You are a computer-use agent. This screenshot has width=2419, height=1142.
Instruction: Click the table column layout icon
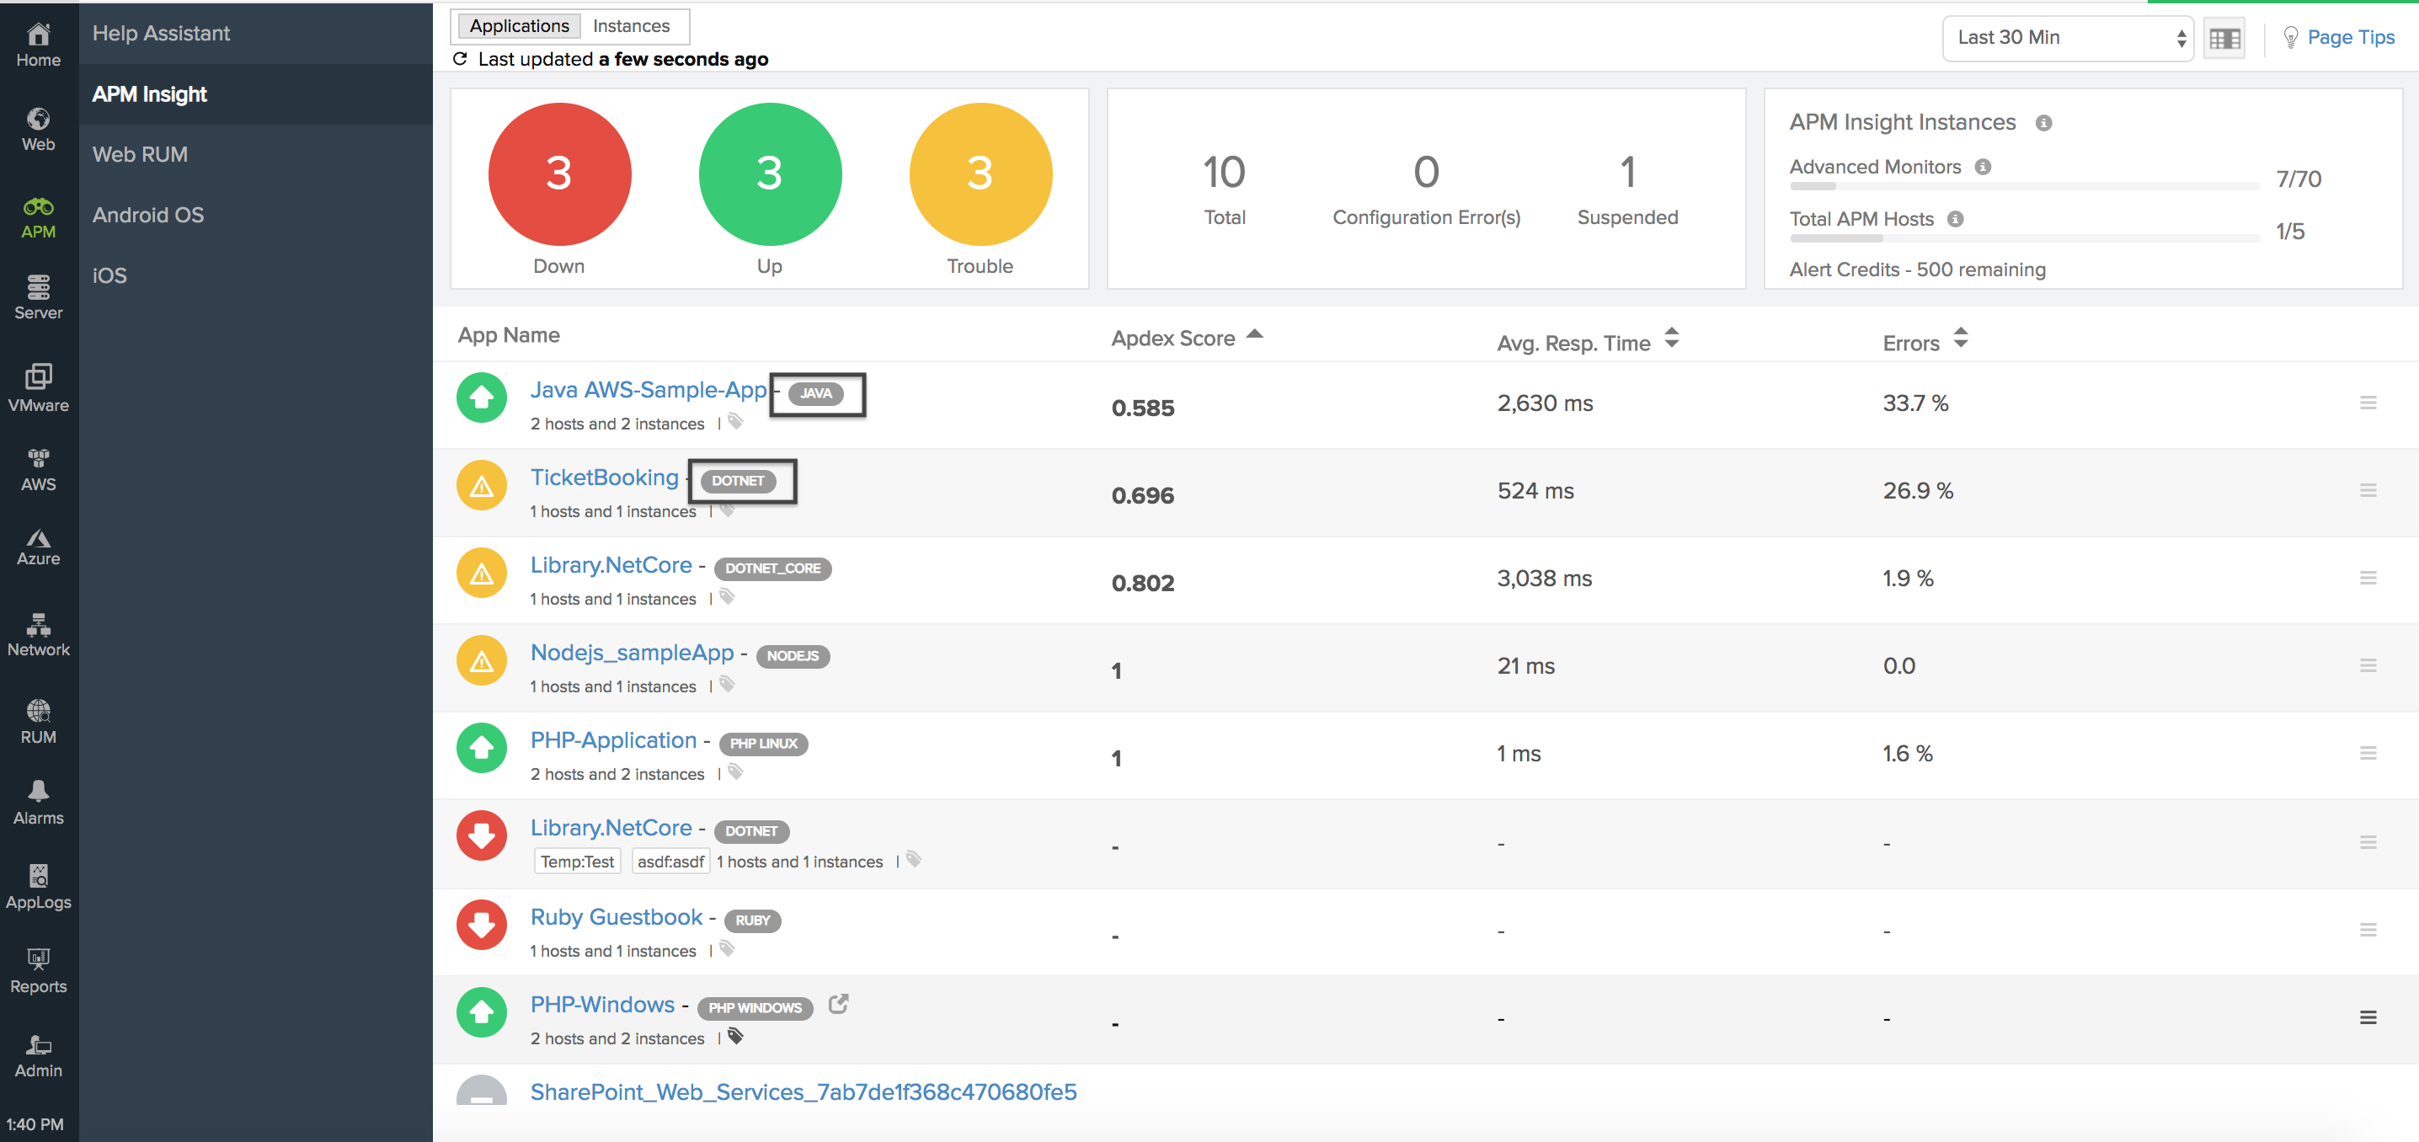click(x=2224, y=39)
